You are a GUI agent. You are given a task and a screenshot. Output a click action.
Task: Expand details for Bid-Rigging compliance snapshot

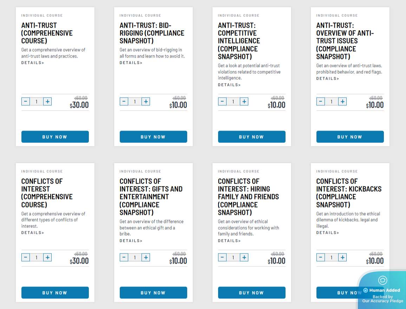tap(131, 63)
